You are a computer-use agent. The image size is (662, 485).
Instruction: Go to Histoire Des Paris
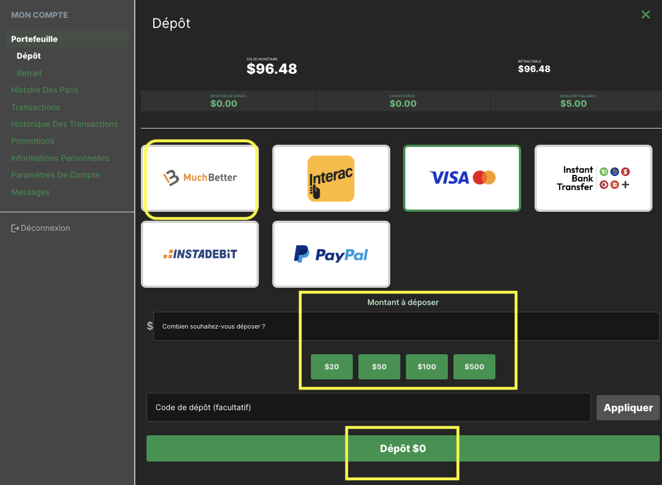click(x=45, y=90)
